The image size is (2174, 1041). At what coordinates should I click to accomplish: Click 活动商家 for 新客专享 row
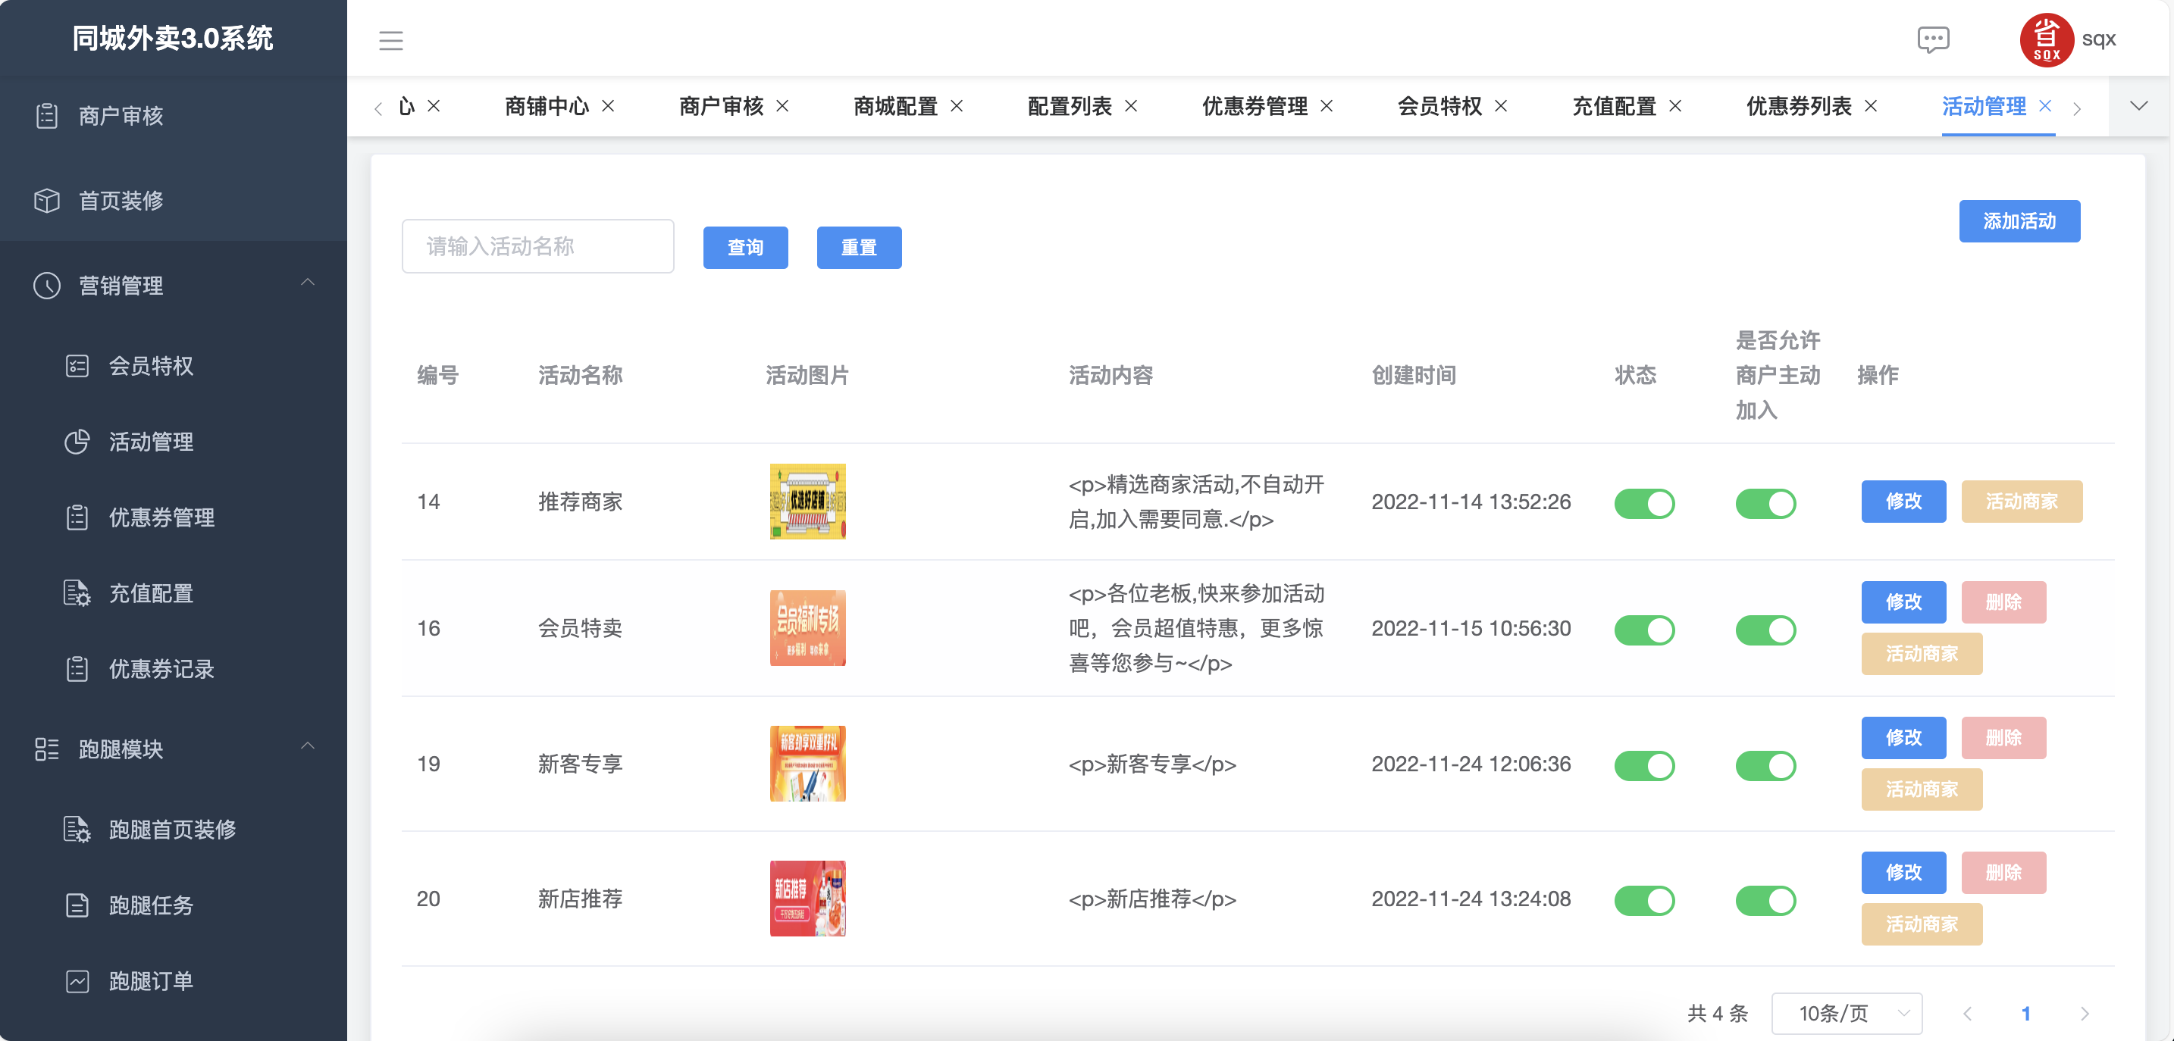[1922, 789]
